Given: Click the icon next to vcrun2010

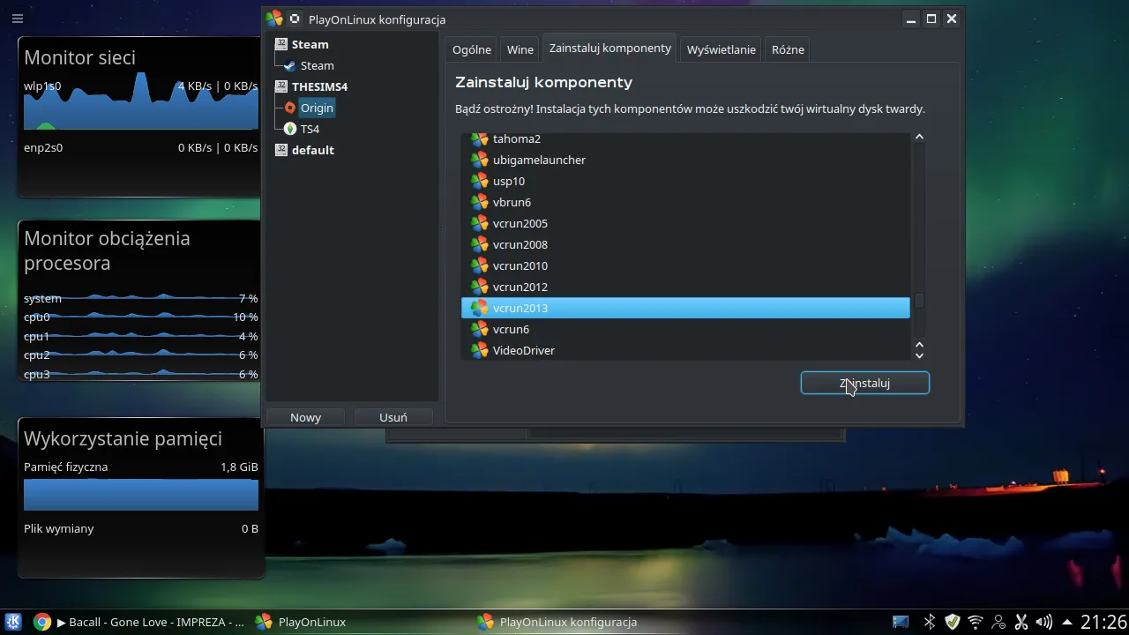Looking at the screenshot, I should pos(479,265).
